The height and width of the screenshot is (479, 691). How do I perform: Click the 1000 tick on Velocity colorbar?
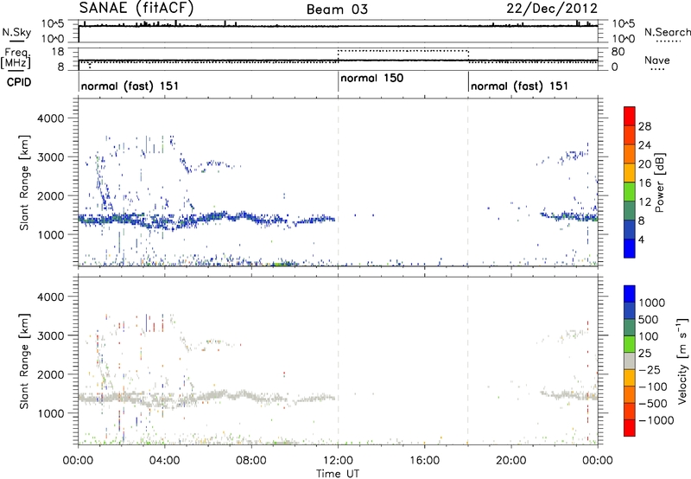point(651,303)
